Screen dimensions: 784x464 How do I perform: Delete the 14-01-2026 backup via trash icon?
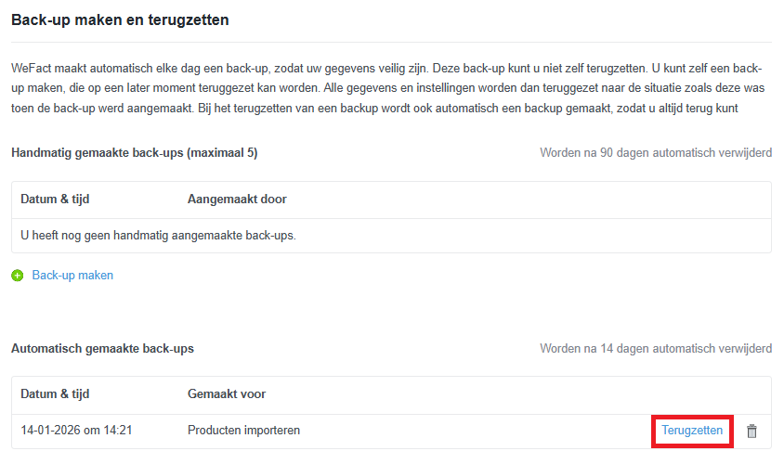tap(752, 432)
